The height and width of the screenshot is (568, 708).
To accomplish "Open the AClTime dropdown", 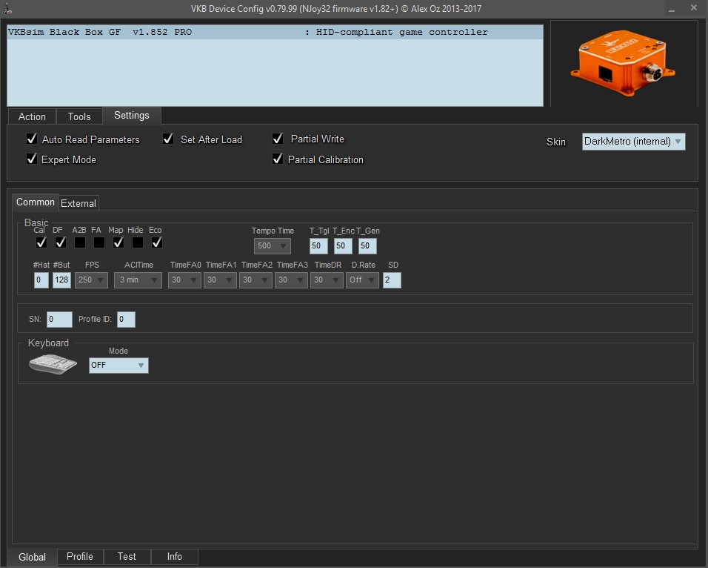I will coord(138,280).
